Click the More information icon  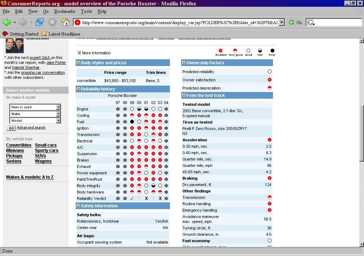coord(79,53)
